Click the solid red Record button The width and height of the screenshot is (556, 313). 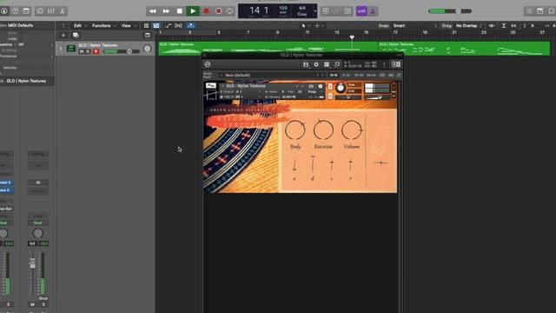(x=207, y=11)
